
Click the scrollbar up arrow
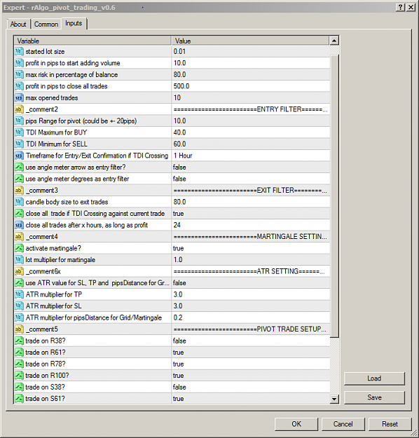334,41
